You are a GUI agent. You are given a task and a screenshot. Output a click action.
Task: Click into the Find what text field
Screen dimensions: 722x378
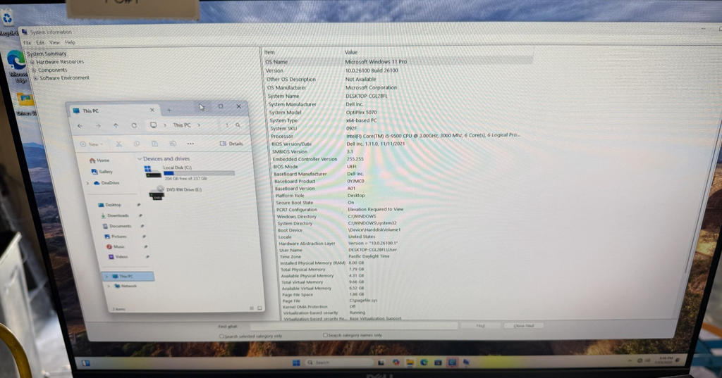[353, 326]
